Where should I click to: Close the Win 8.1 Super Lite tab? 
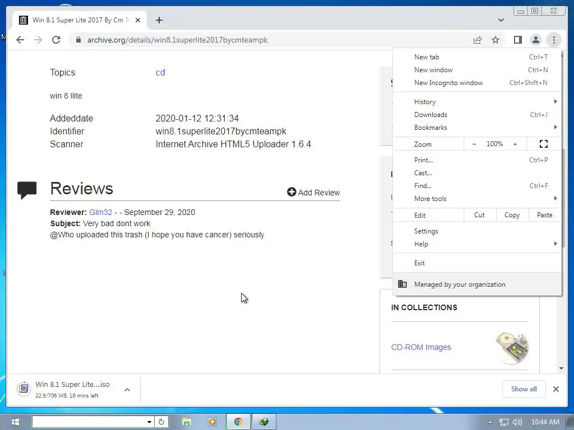[x=138, y=20]
